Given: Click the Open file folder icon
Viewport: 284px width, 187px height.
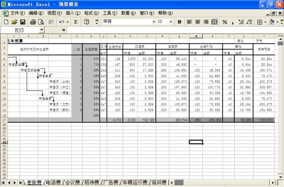Looking at the screenshot, I should click(14, 22).
